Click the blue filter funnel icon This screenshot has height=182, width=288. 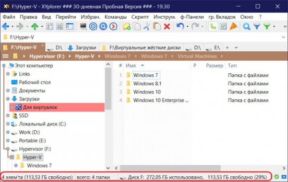pyautogui.click(x=257, y=26)
